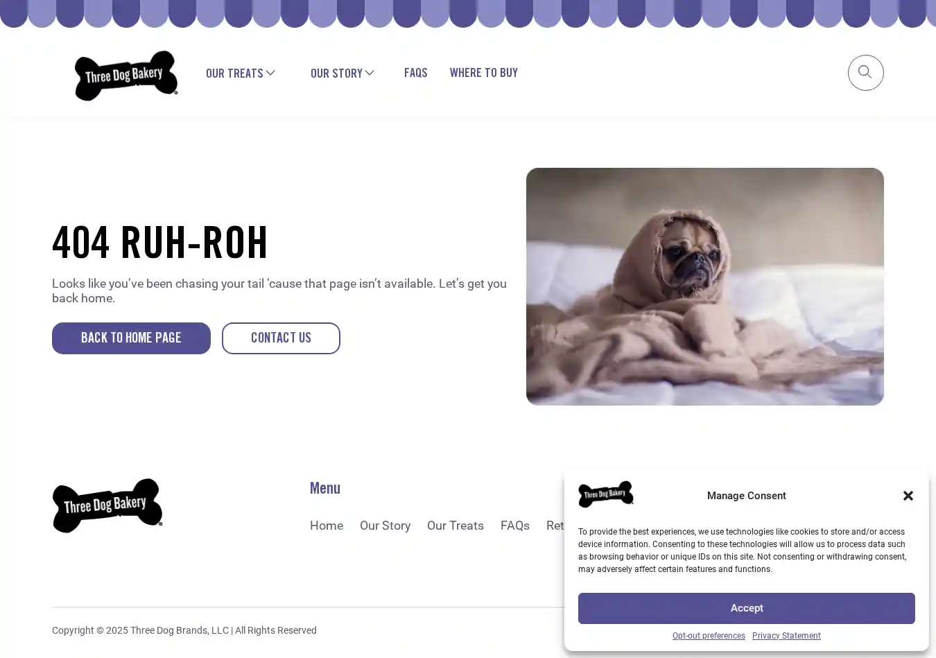
Task: Click the Home footer link
Action: pos(327,526)
